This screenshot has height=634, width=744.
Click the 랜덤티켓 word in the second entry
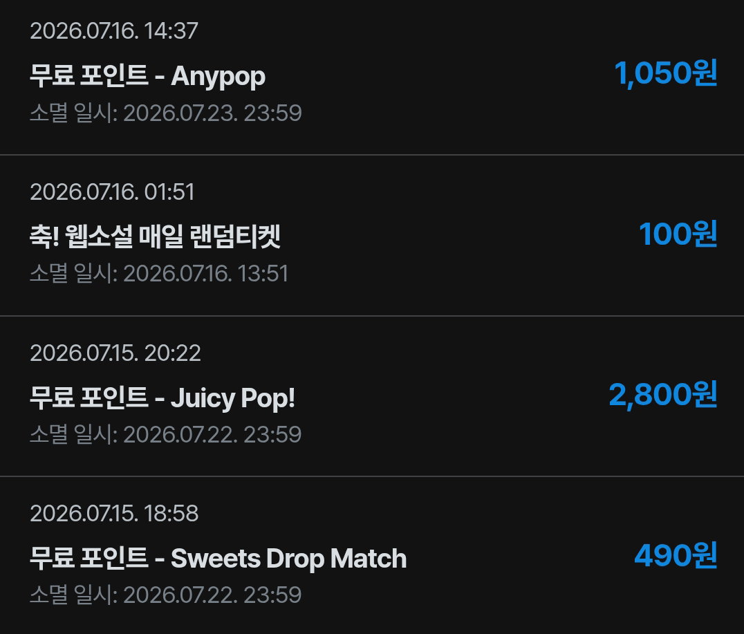pyautogui.click(x=235, y=236)
